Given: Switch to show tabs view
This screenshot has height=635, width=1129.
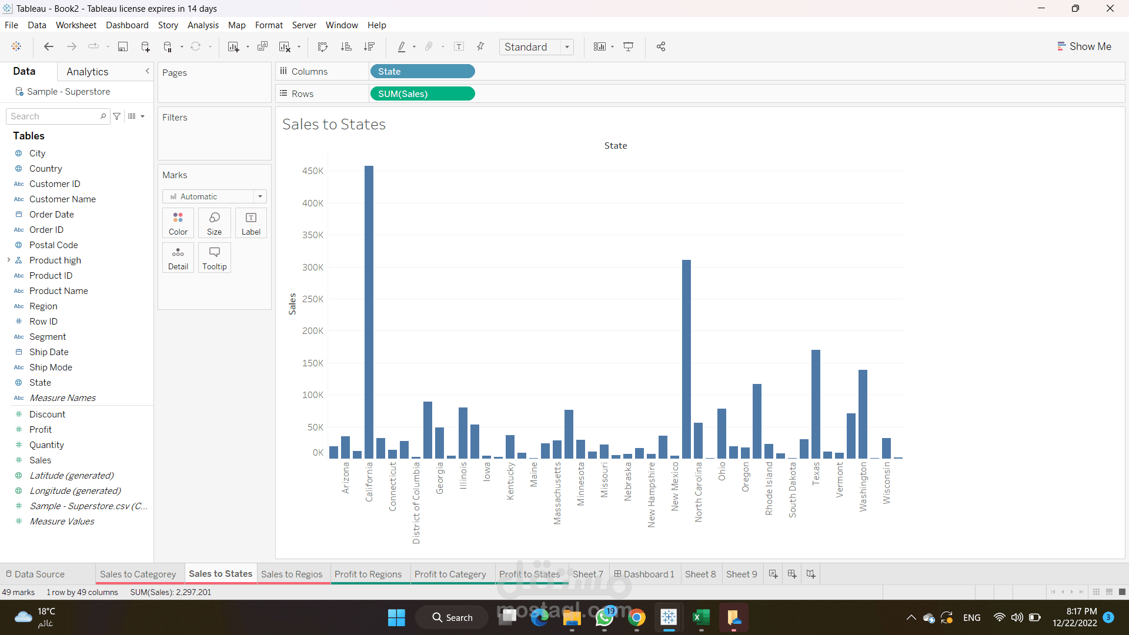Looking at the screenshot, I should pos(1122,592).
